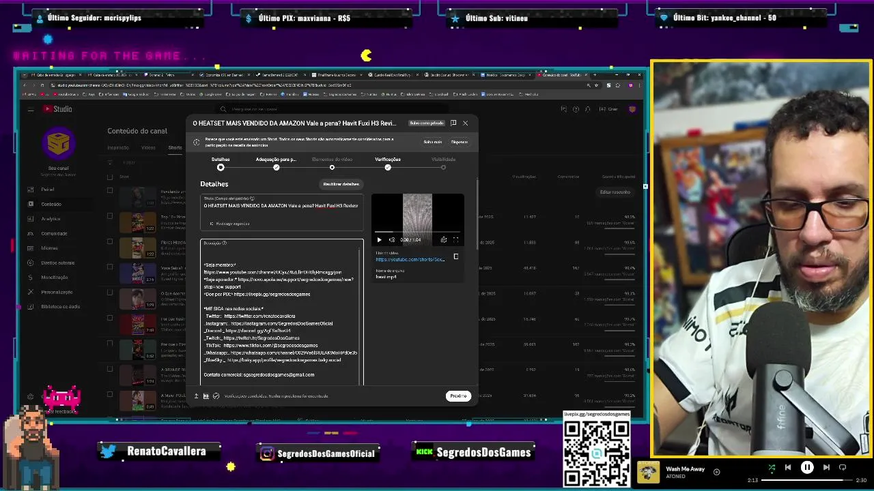Go to the Detalhes step
This screenshot has height=491, width=874.
221,163
